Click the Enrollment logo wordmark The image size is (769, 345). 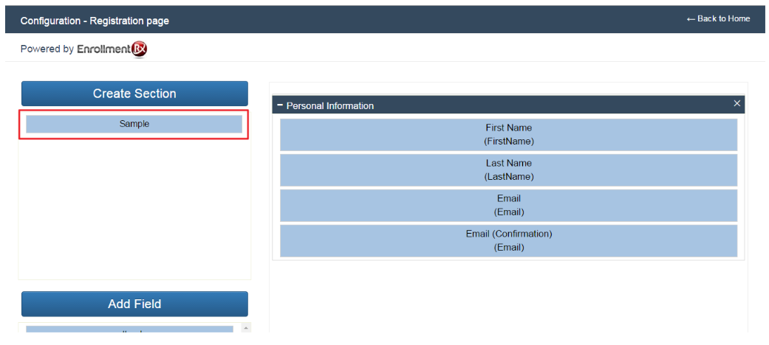coord(103,49)
